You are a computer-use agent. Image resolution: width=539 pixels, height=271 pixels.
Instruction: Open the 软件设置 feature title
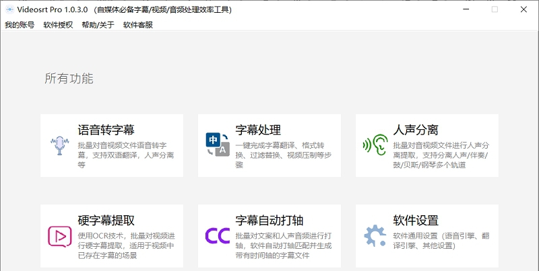(x=416, y=221)
